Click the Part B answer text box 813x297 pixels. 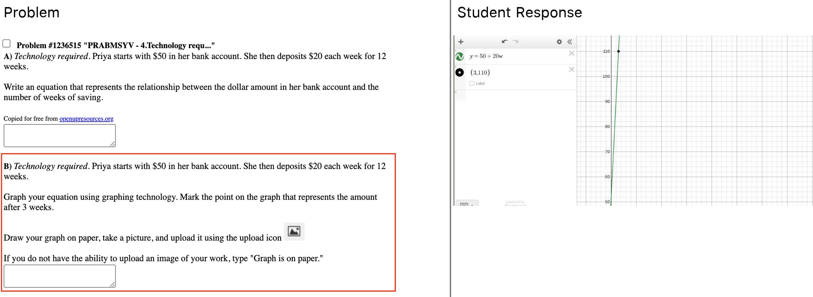60,276
